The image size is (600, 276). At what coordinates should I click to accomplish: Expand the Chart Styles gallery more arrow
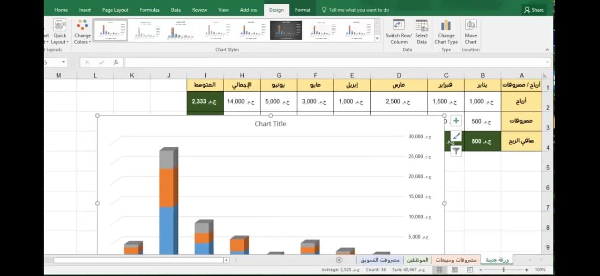(377, 39)
